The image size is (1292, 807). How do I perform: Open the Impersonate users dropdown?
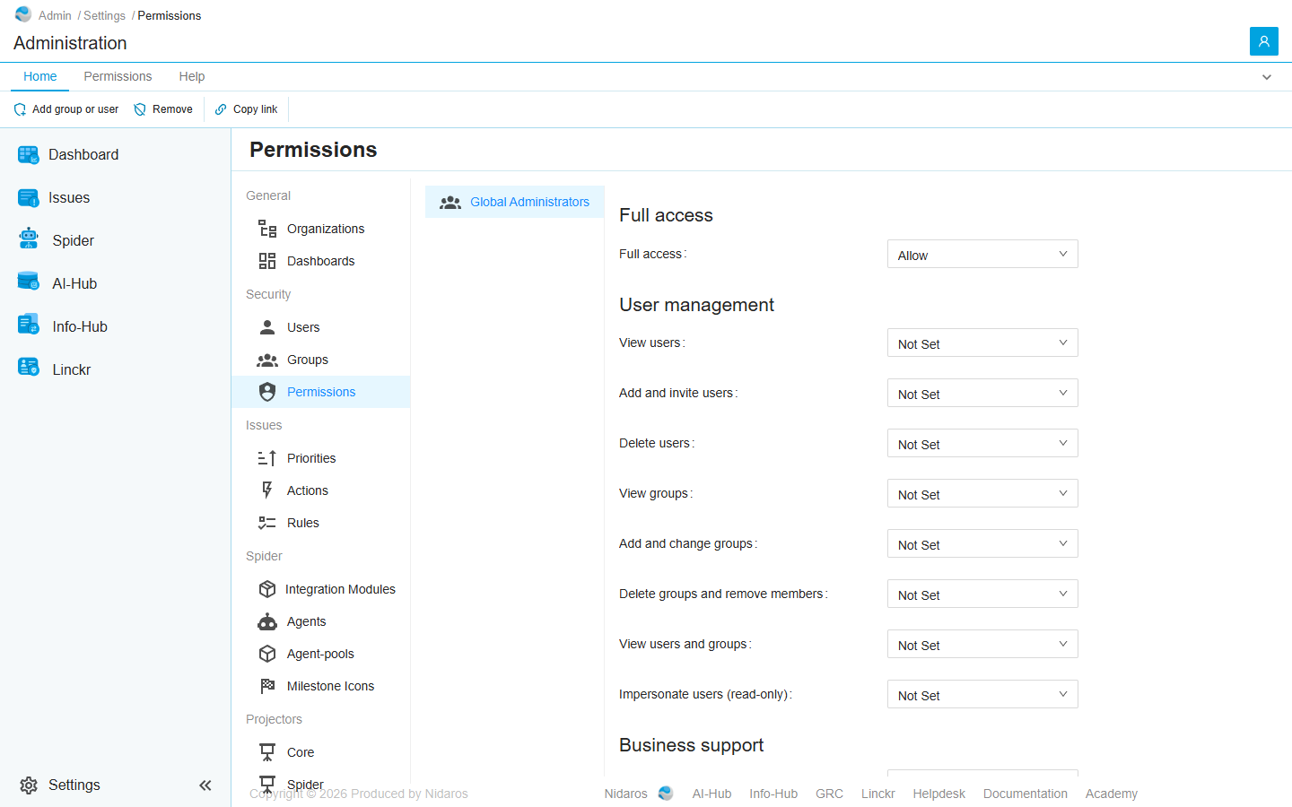(982, 694)
